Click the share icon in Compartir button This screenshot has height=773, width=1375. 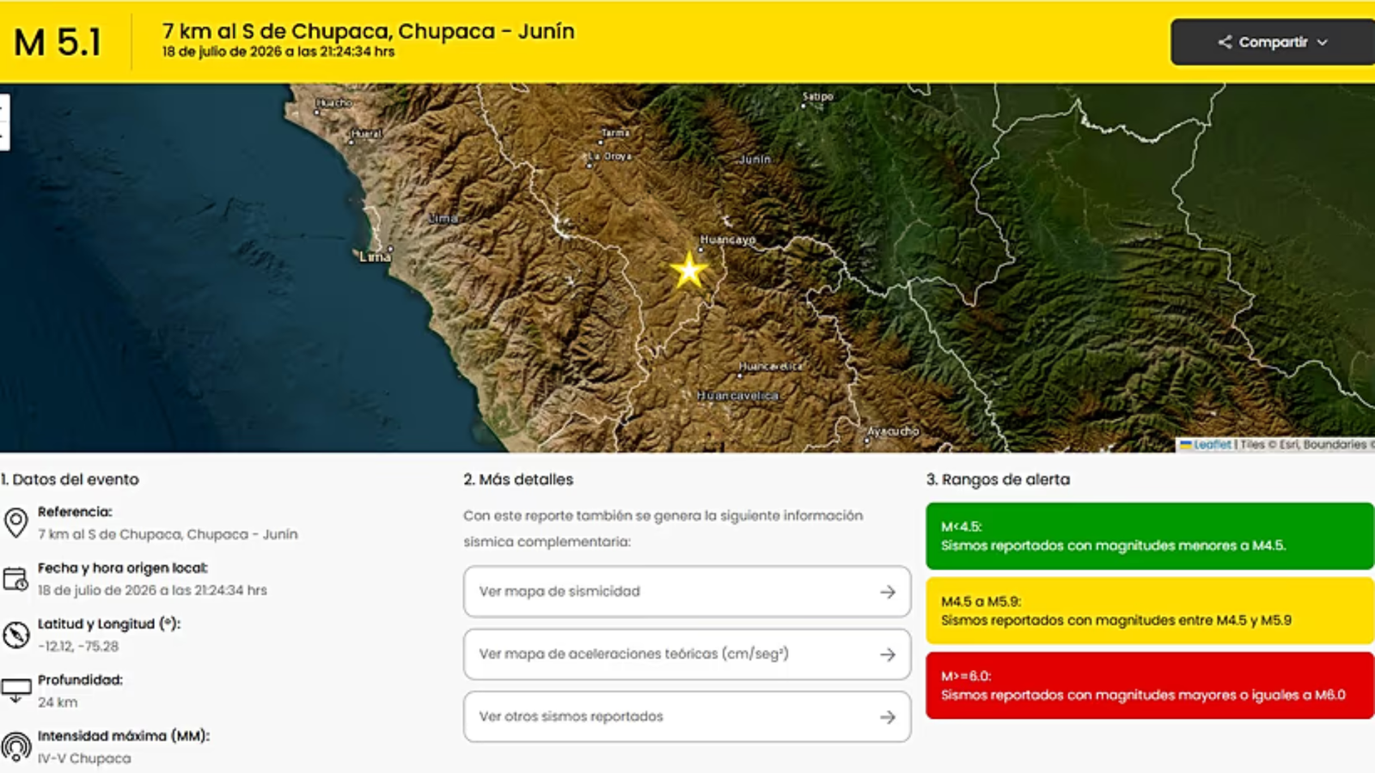pyautogui.click(x=1225, y=42)
